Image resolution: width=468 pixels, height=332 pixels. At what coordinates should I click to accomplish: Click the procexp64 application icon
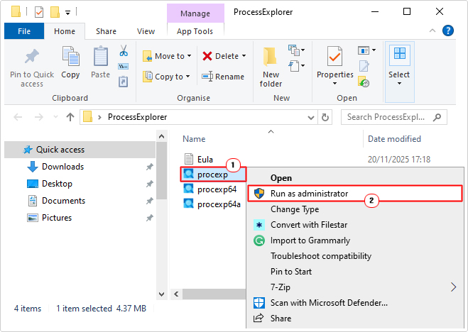[x=188, y=189]
